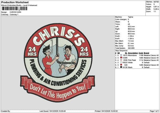This screenshot has width=160, height=113.
Task: Click the 'Description' column header
Action: (x=133, y=53)
